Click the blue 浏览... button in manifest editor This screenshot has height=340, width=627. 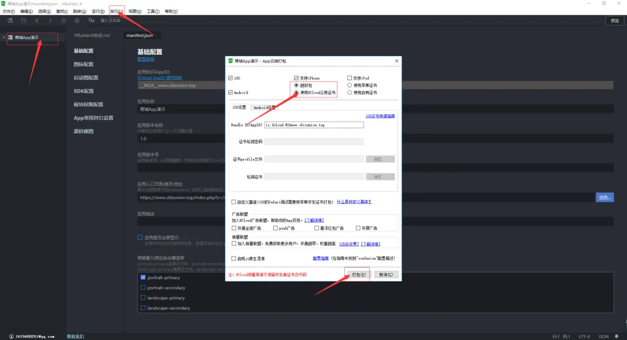605,197
